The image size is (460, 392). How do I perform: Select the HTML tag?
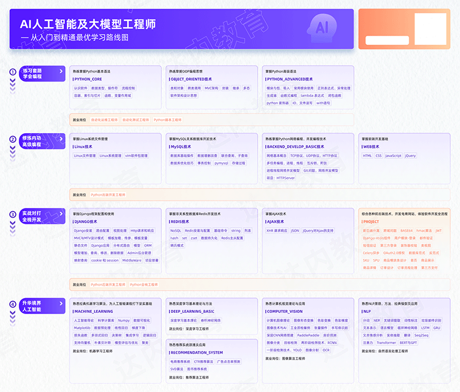coord(367,155)
